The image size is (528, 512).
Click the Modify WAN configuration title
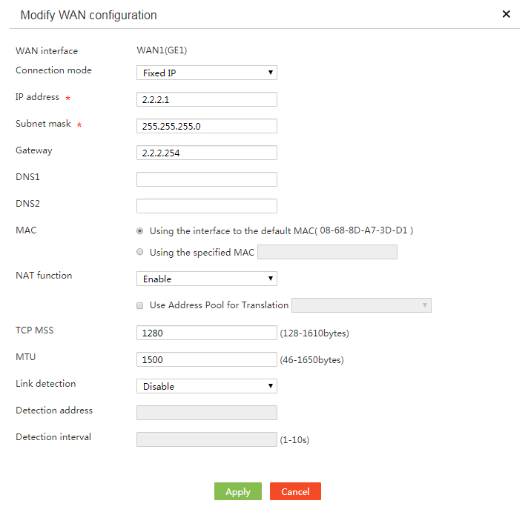88,15
